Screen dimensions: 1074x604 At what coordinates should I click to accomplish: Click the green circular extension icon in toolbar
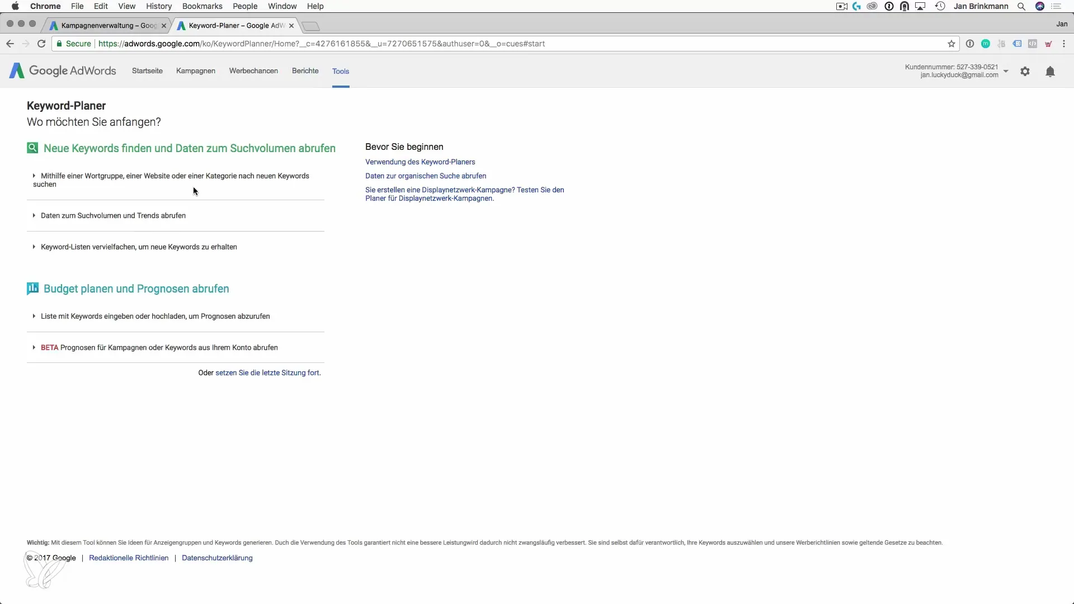(x=986, y=44)
